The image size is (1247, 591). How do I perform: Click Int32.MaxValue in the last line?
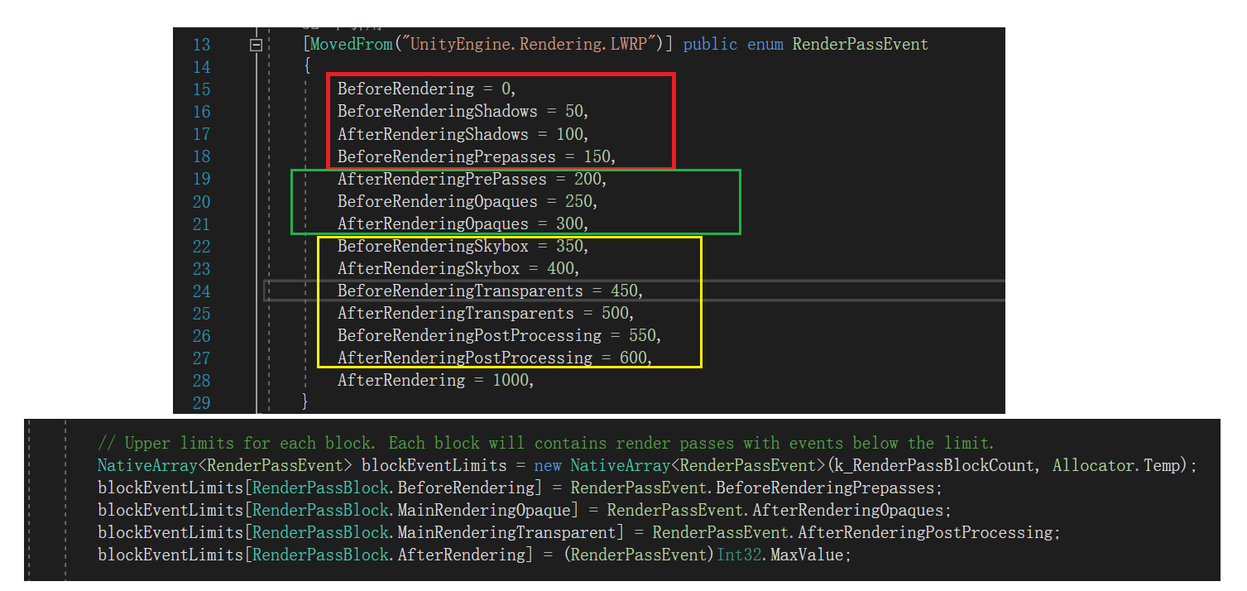[779, 555]
